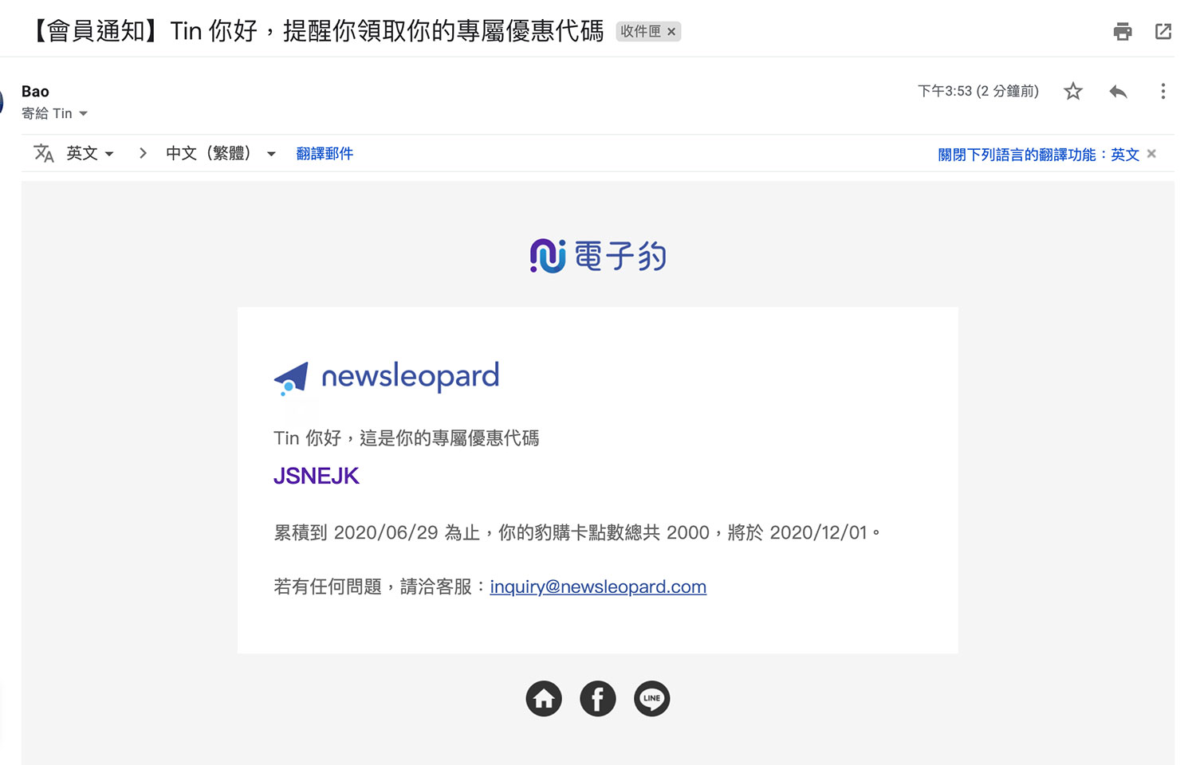Image resolution: width=1196 pixels, height=765 pixels.
Task: Open the 中文（繁體）target language dropdown
Action: coord(221,153)
